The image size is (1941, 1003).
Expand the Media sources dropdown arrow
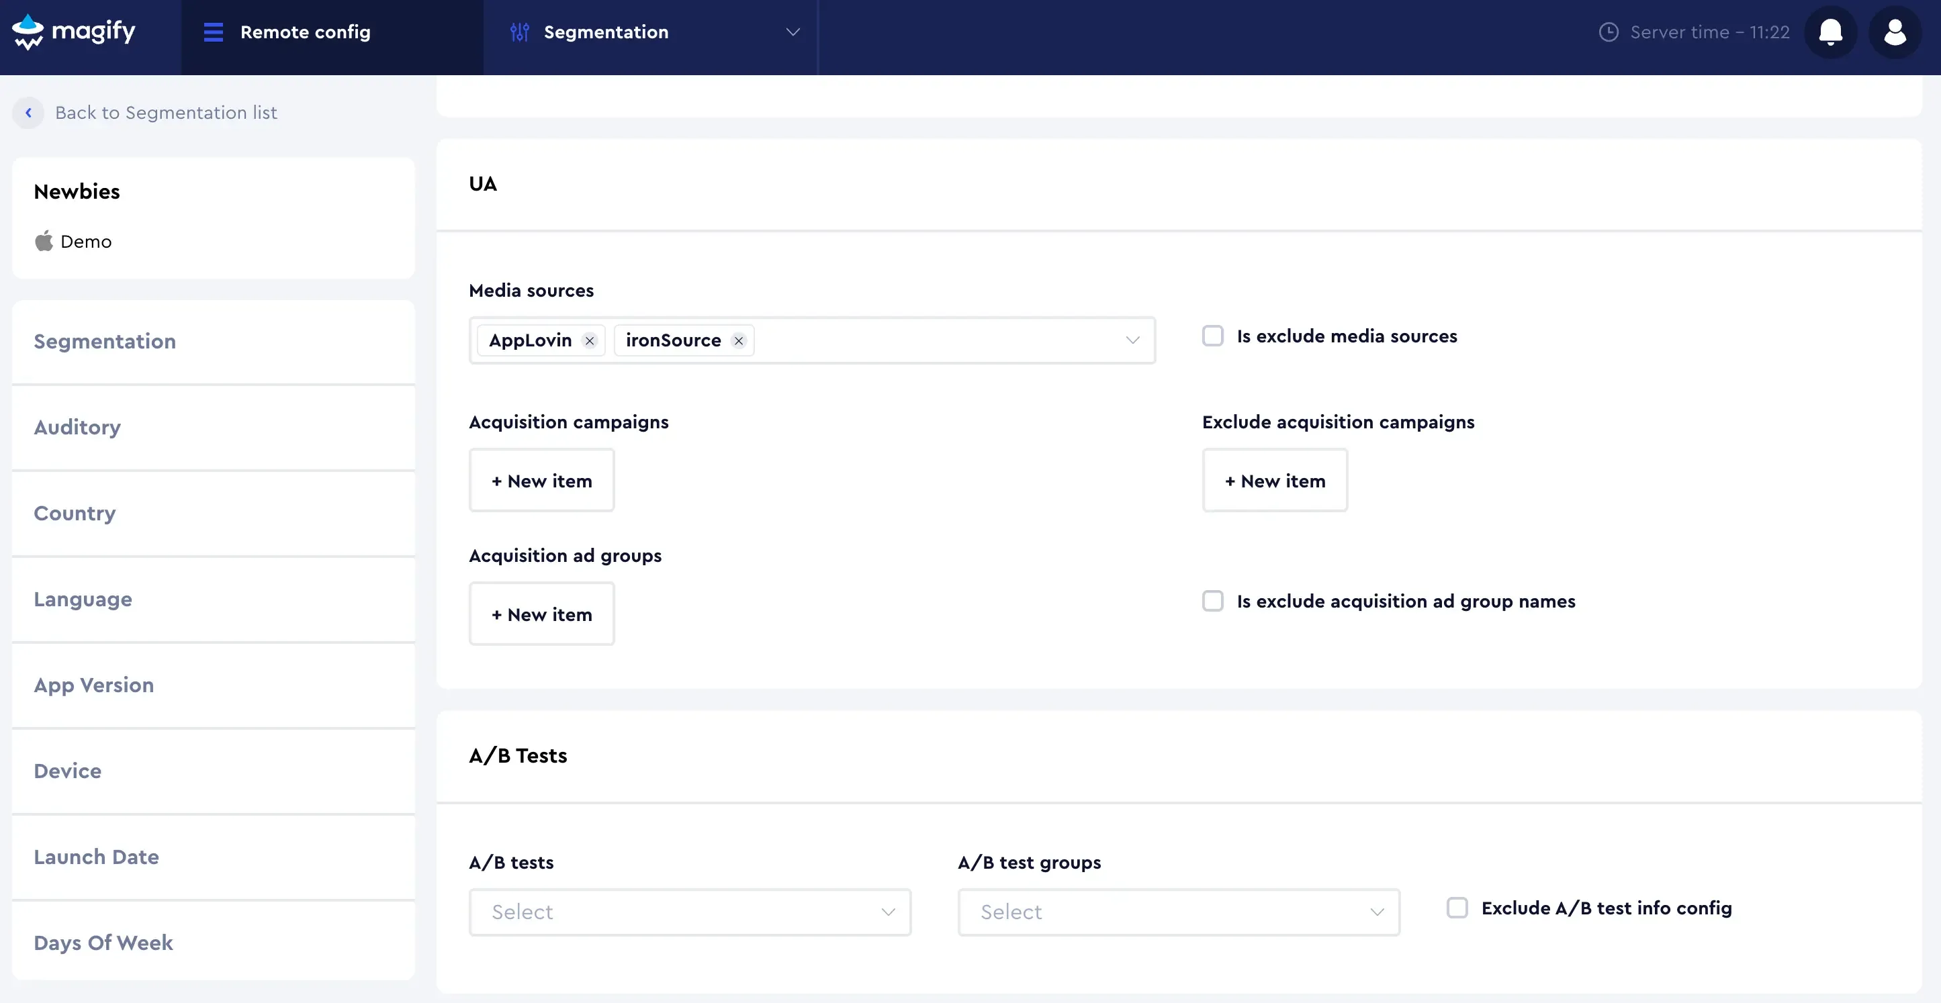pos(1132,340)
